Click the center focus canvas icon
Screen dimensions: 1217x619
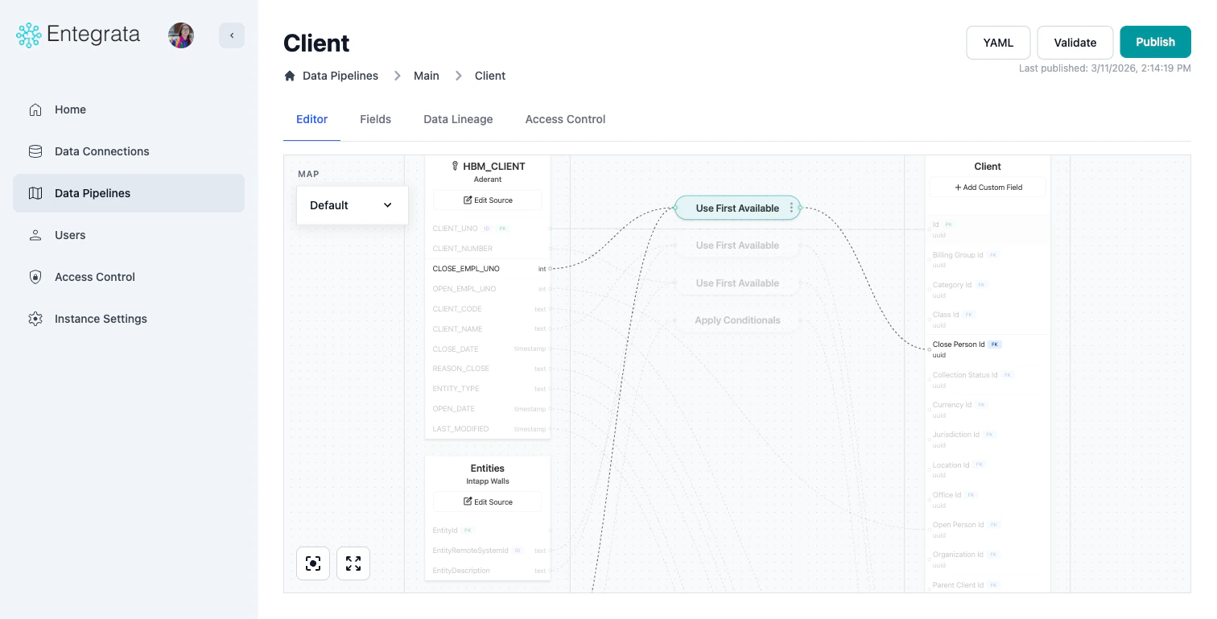tap(313, 563)
